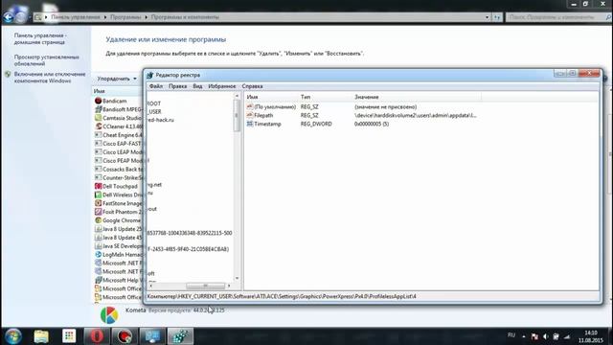Click the Timestamp DWORD value icon
This screenshot has width=613, height=345.
[x=250, y=124]
